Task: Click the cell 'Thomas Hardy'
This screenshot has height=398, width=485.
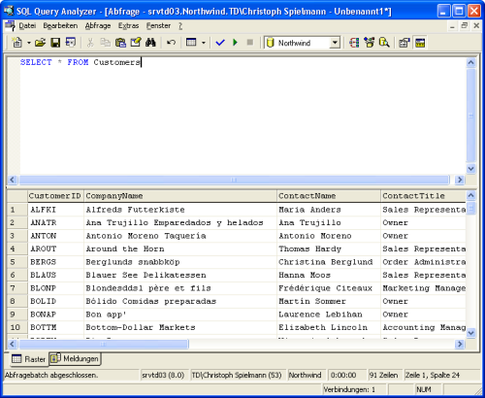Action: (x=329, y=249)
